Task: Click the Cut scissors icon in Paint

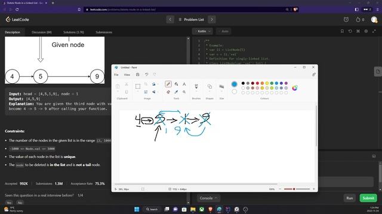Action: pos(127,84)
